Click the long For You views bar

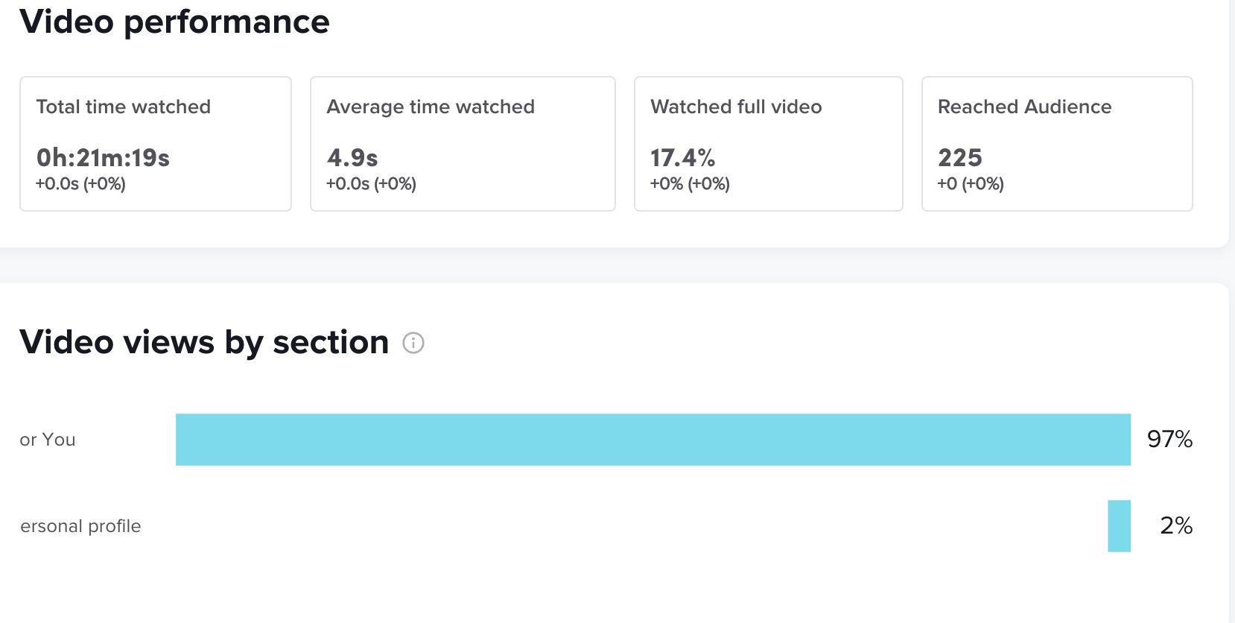(653, 440)
